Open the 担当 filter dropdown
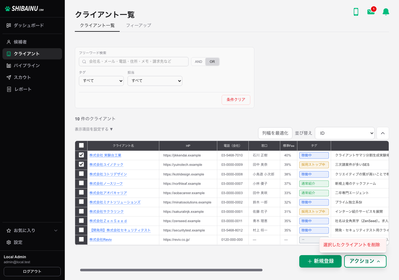 [155, 81]
